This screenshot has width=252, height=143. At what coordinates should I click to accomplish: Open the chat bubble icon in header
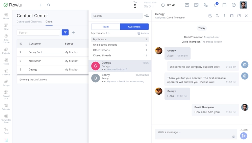224,5
